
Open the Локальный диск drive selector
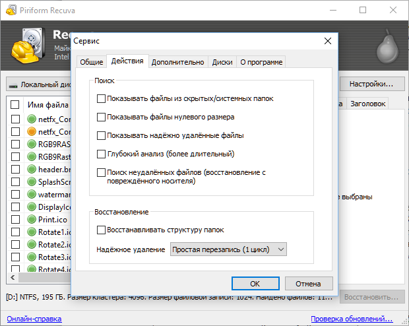(x=39, y=84)
